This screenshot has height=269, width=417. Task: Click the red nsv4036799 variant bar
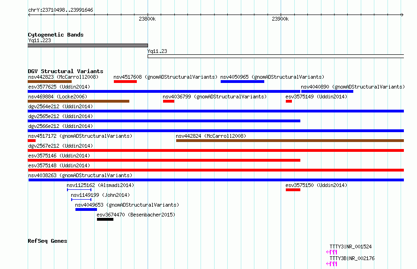(x=169, y=101)
